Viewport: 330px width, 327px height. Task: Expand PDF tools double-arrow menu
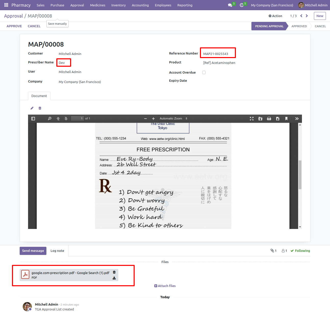(x=297, y=119)
